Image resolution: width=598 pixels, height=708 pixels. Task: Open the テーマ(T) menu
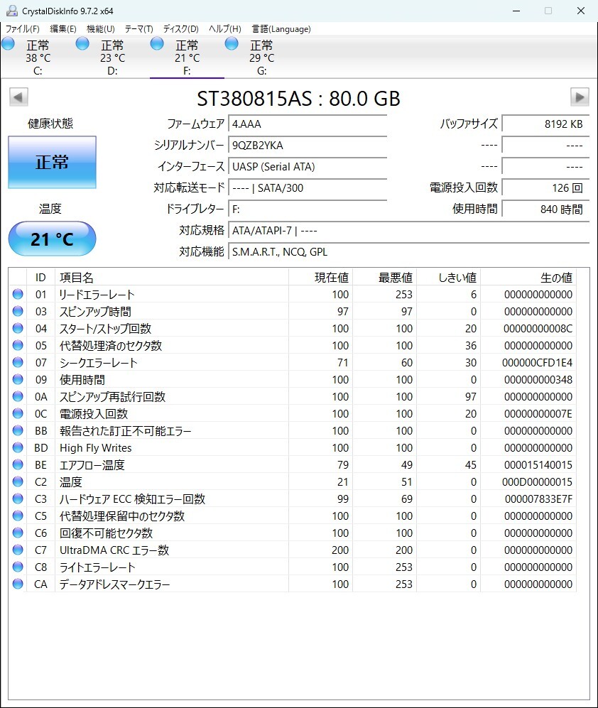coord(138,29)
